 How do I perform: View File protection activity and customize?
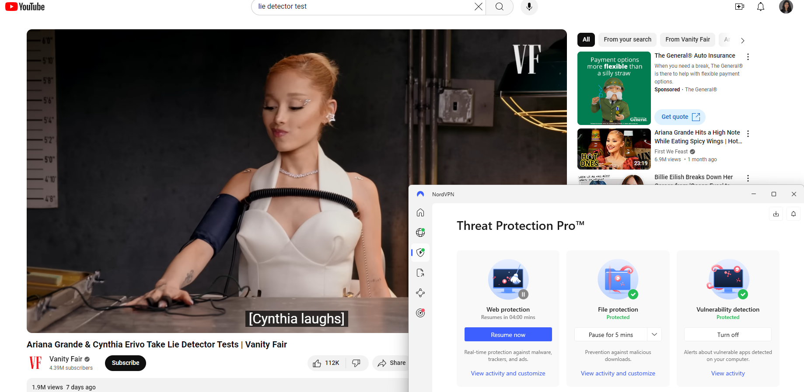pos(618,373)
